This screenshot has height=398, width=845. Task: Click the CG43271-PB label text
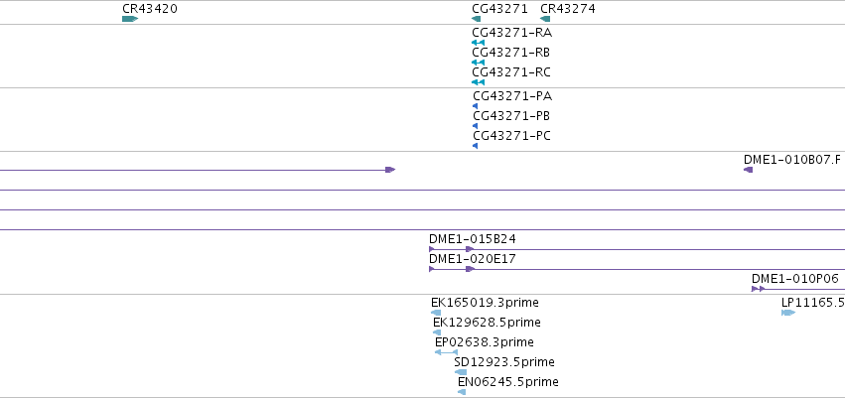tap(512, 116)
